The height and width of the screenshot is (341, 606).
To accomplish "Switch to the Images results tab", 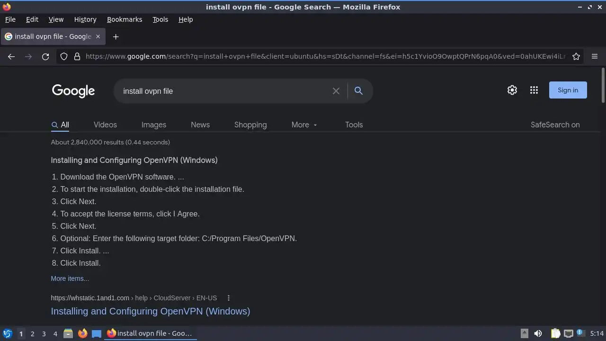I will [x=154, y=125].
